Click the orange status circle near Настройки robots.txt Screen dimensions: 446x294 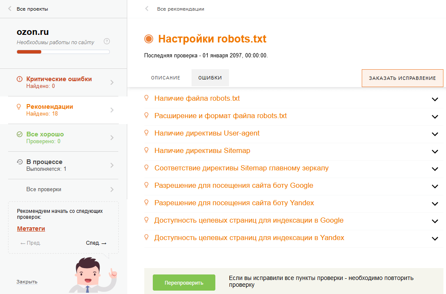(x=149, y=39)
